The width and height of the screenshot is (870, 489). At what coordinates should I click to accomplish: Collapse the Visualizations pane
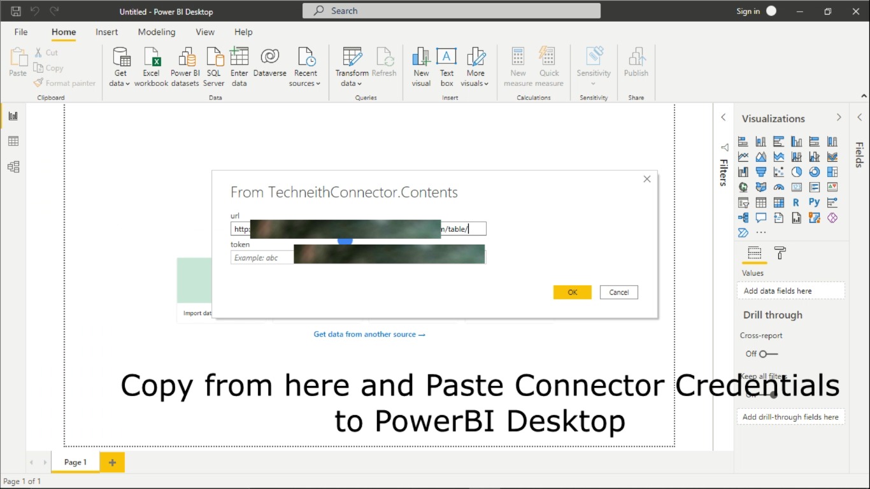point(839,117)
